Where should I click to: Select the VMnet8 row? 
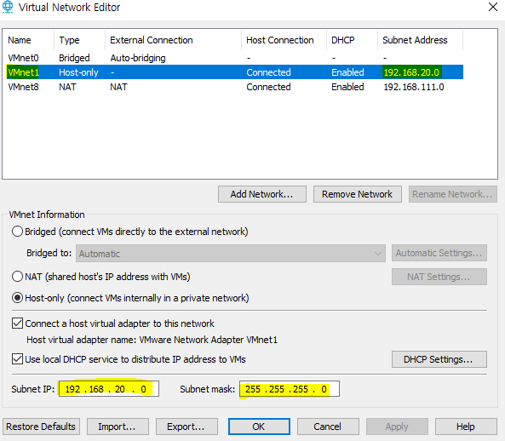pos(235,87)
